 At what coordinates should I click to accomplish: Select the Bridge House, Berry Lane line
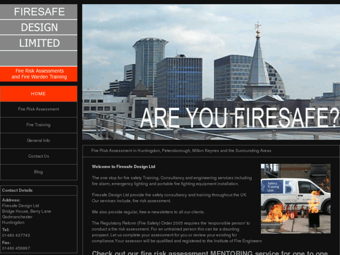click(x=27, y=211)
